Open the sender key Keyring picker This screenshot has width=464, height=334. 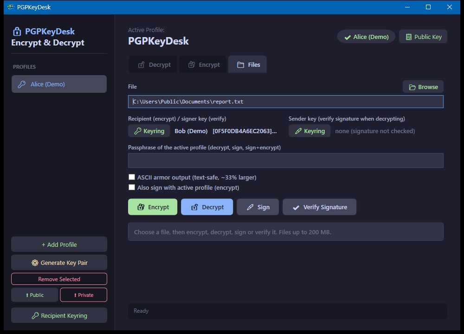coord(309,131)
